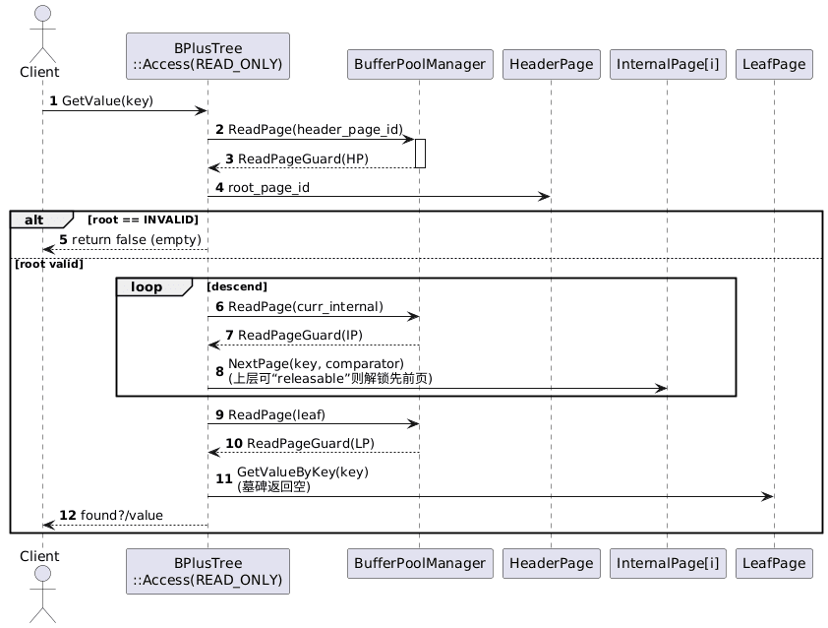This screenshot has width=828, height=628.
Task: Select the GetValueByKey(key) message label
Action: (302, 472)
